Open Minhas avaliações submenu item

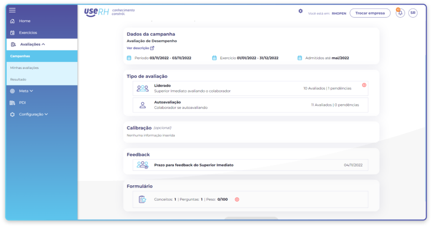pos(42,68)
